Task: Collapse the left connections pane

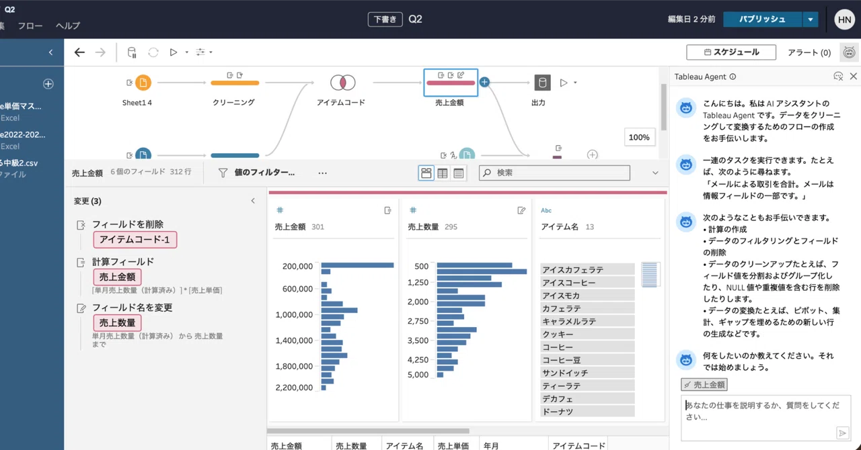Action: pyautogui.click(x=50, y=52)
